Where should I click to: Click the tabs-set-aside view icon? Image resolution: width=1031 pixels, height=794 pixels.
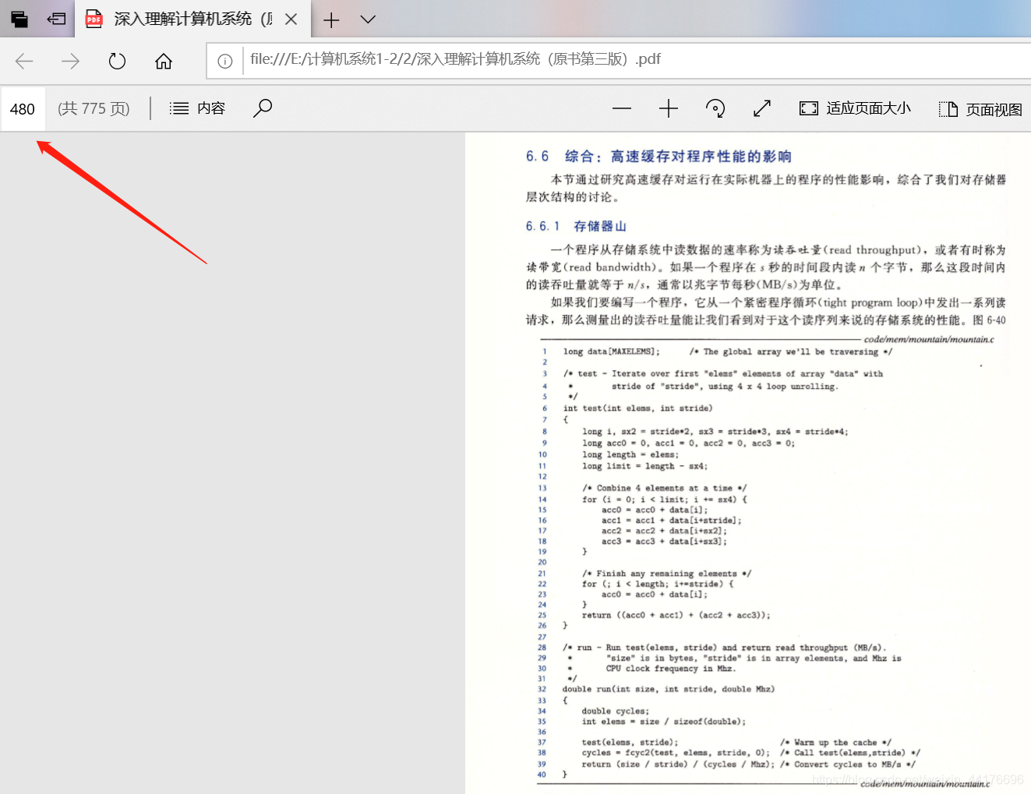pyautogui.click(x=19, y=19)
